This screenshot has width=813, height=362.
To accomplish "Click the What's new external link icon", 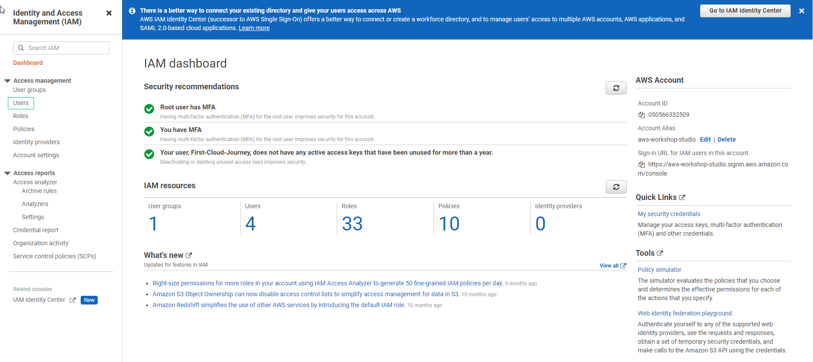I will pyautogui.click(x=189, y=255).
